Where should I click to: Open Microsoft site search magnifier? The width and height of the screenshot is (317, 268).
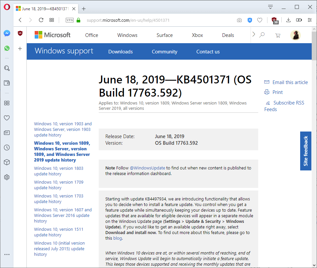tap(262, 35)
